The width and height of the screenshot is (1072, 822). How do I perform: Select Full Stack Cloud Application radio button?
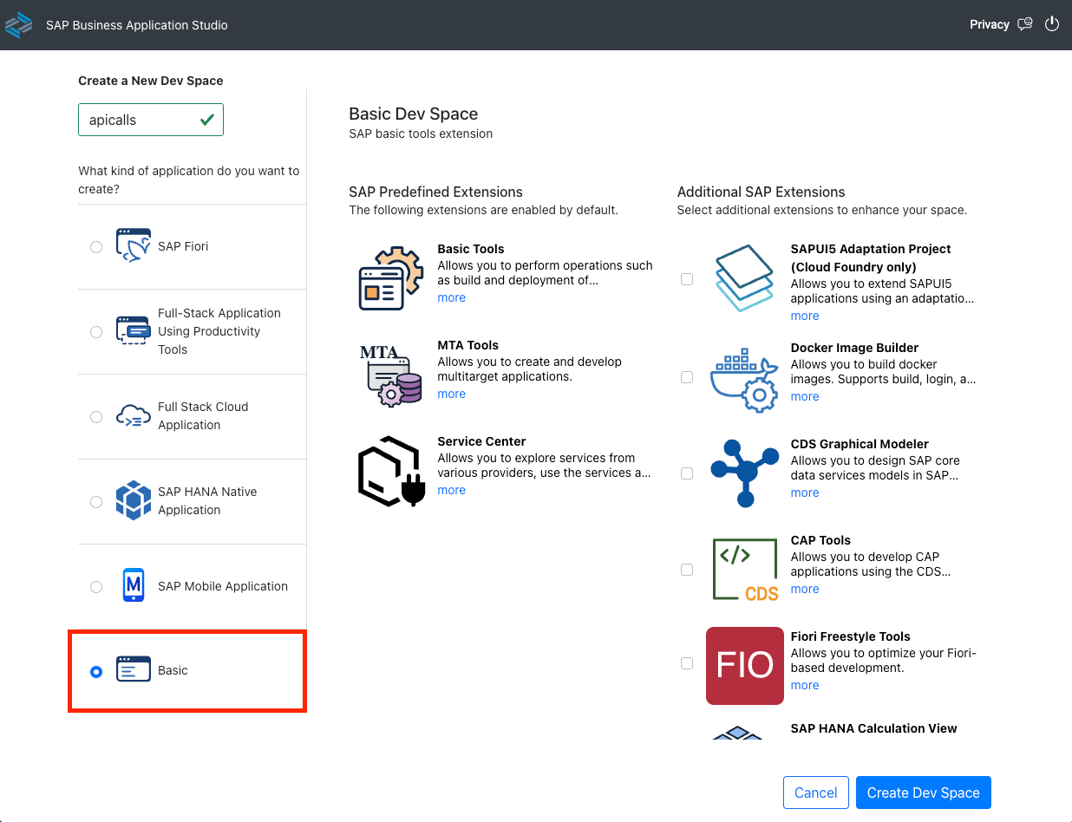tap(96, 417)
